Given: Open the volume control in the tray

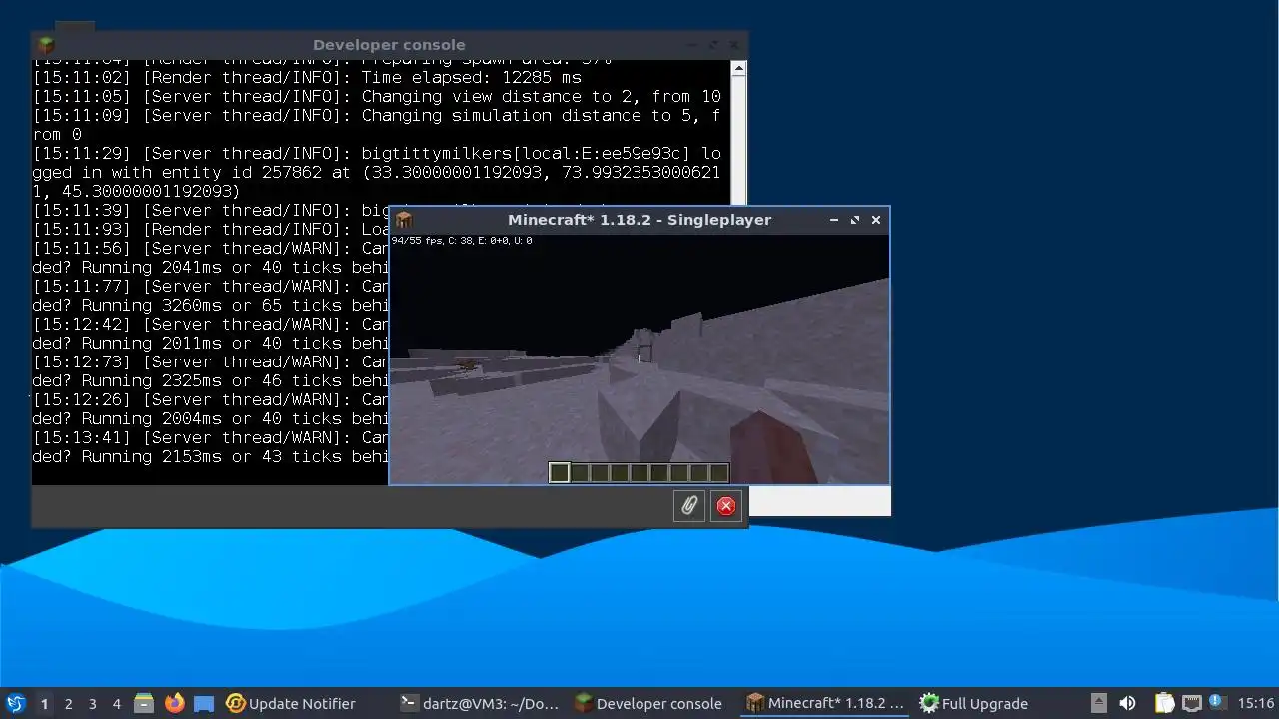Looking at the screenshot, I should point(1127,703).
